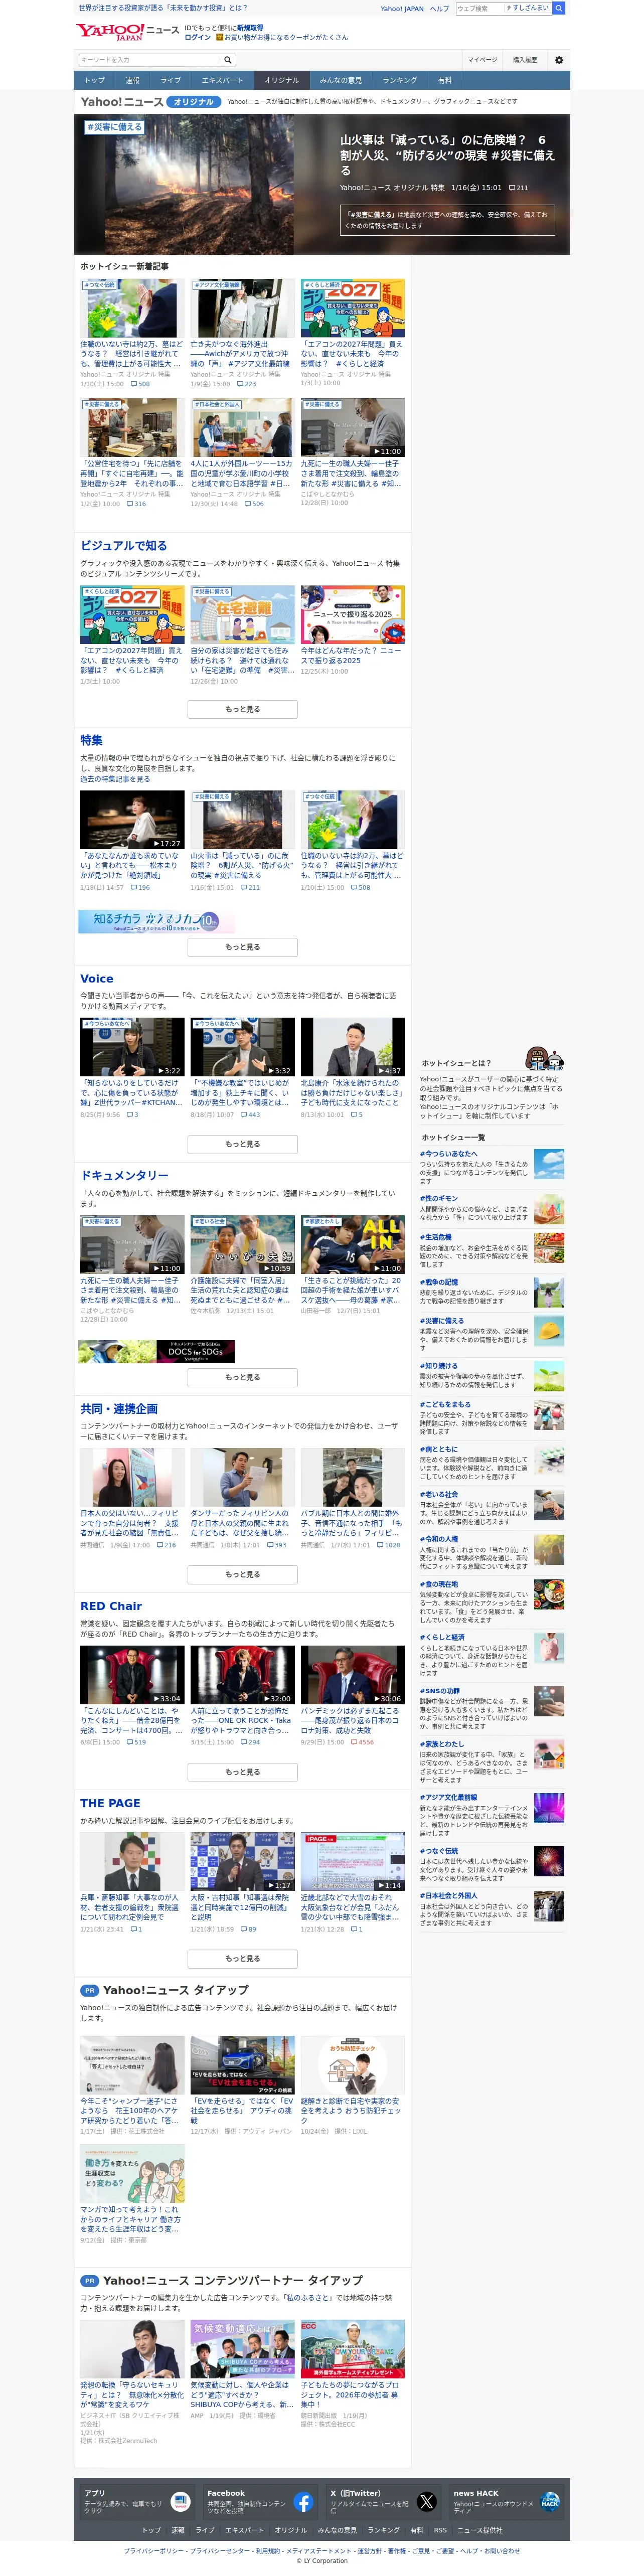Open settings gear icon in header
The image size is (644, 2576).
[x=559, y=60]
